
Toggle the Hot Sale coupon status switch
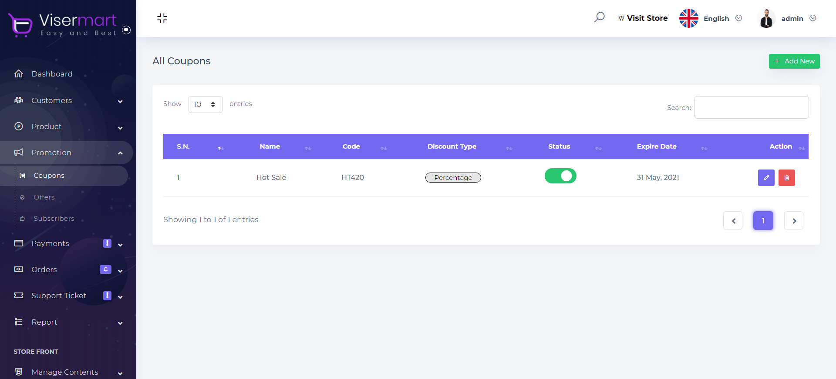click(560, 176)
